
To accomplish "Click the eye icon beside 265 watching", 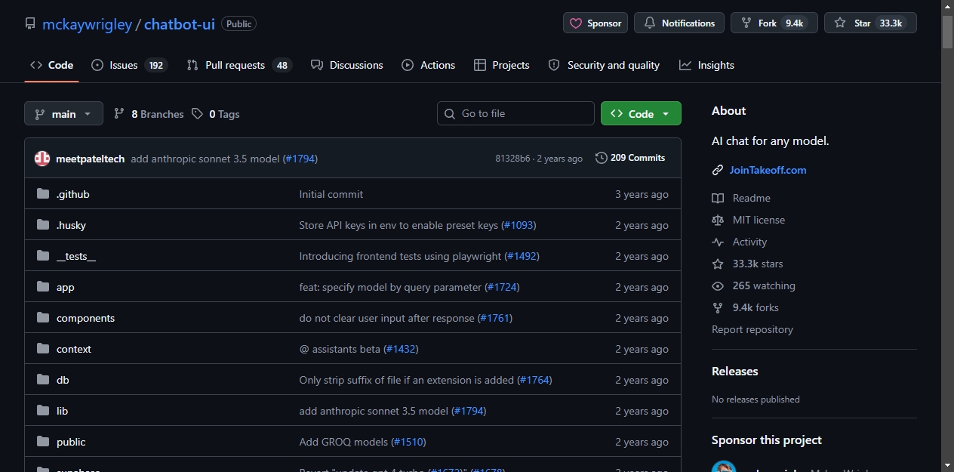I will [718, 285].
